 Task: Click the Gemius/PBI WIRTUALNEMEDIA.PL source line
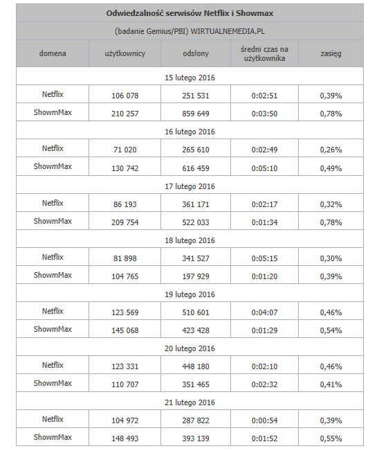point(189,31)
